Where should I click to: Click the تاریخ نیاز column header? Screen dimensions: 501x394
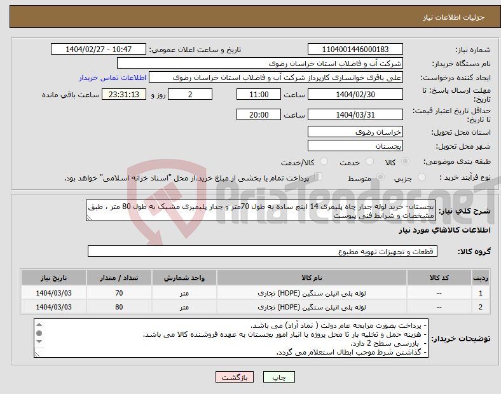click(53, 278)
